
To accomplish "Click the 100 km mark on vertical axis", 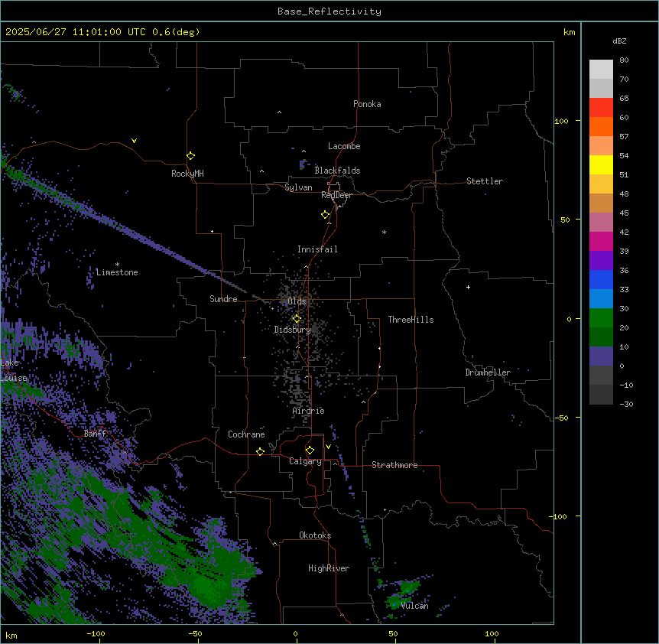I will click(561, 121).
